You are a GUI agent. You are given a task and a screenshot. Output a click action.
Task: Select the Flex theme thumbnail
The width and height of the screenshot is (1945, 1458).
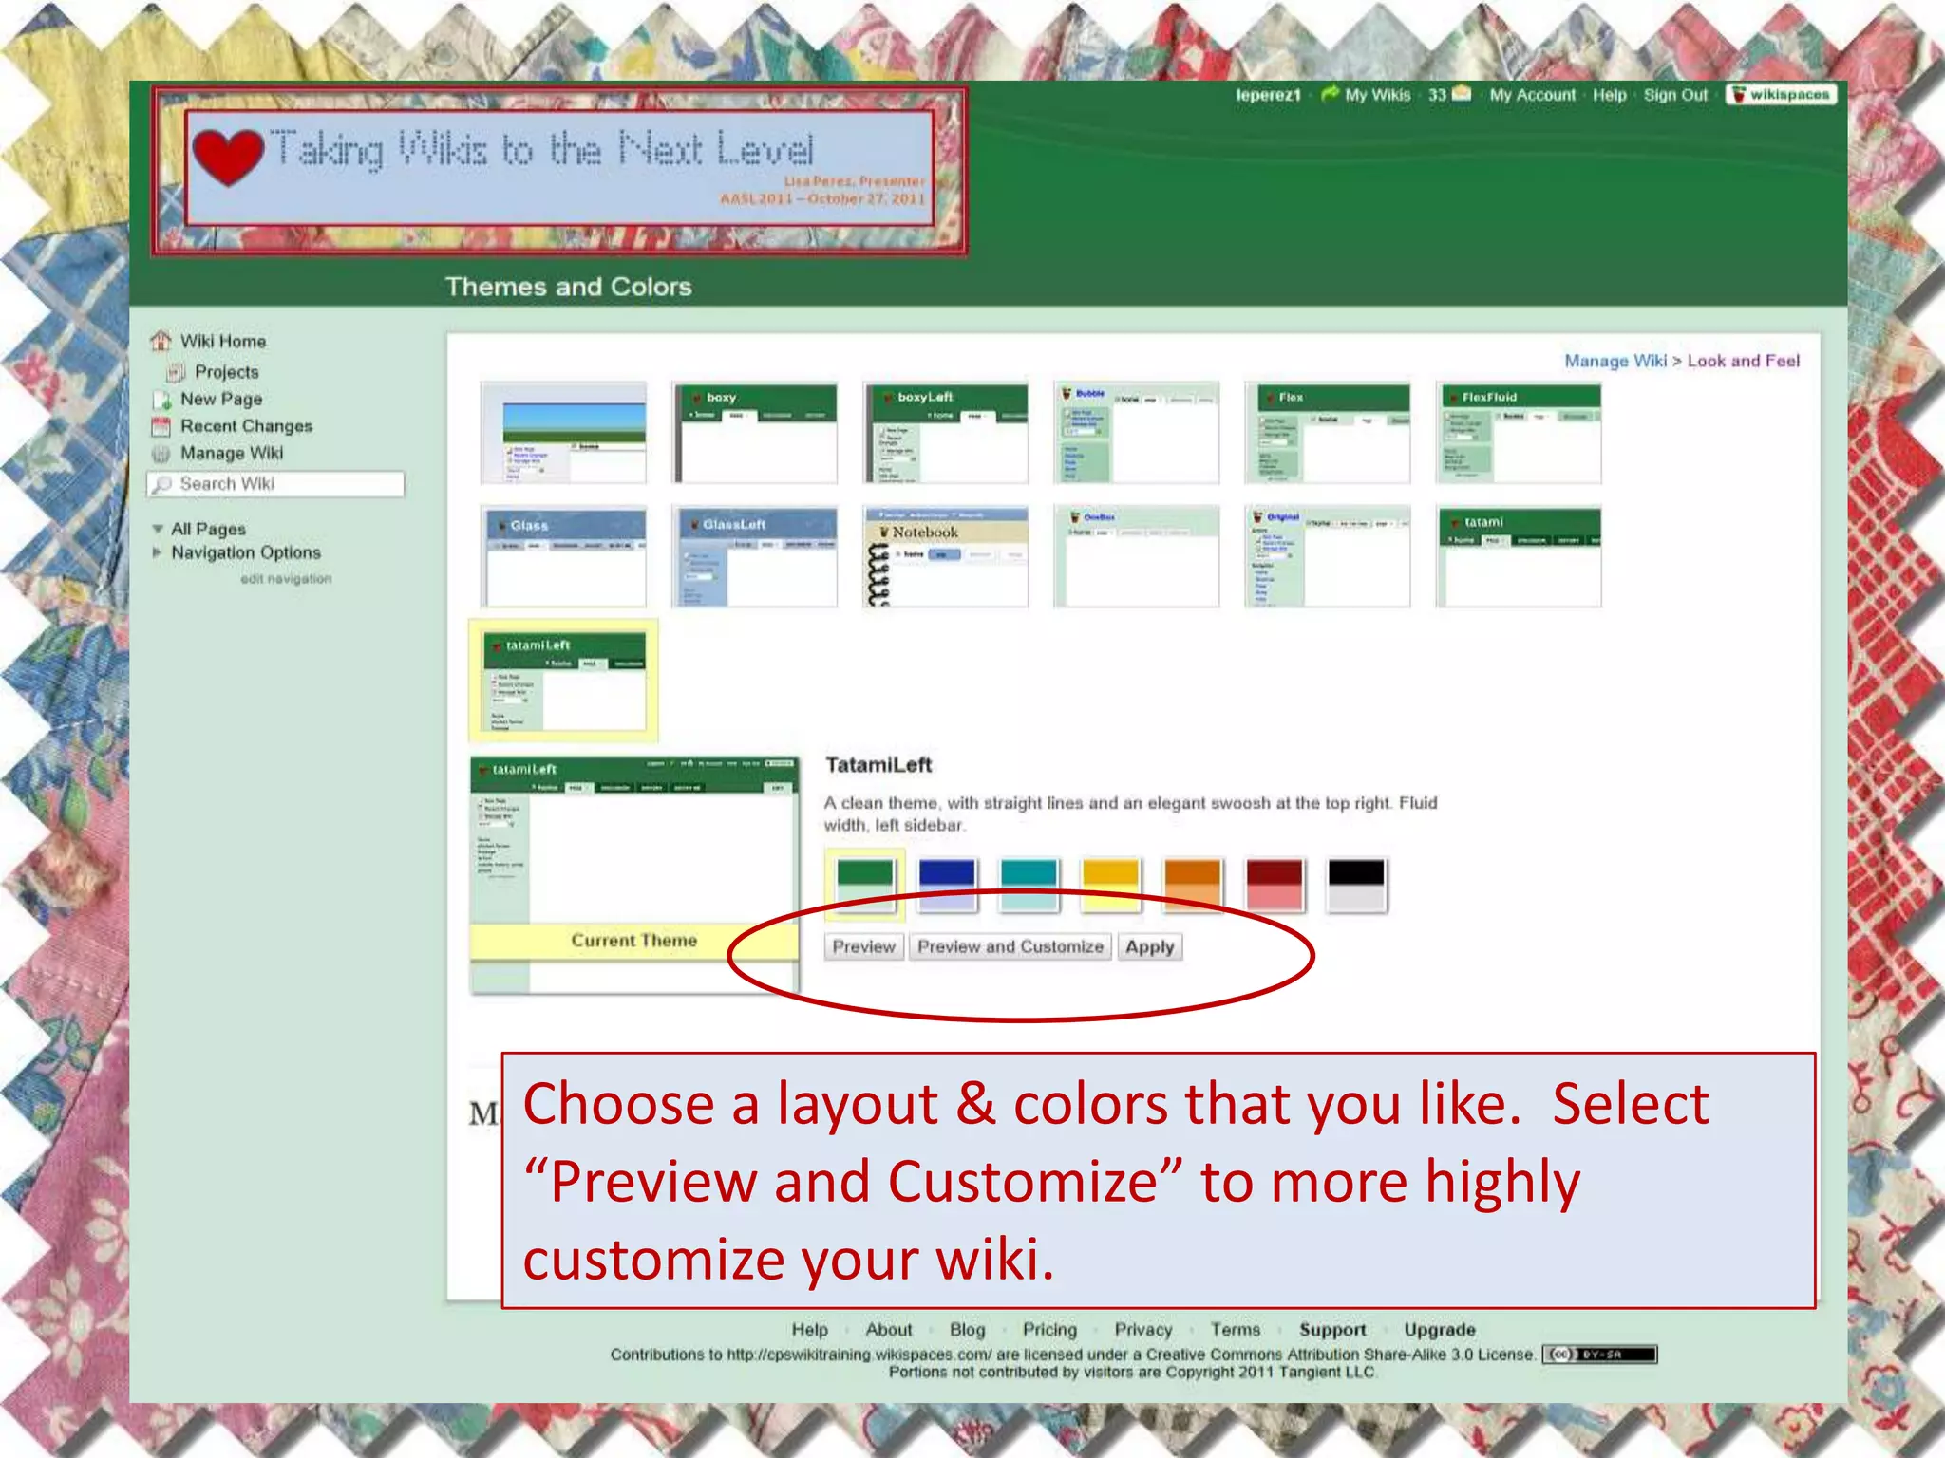pos(1328,433)
